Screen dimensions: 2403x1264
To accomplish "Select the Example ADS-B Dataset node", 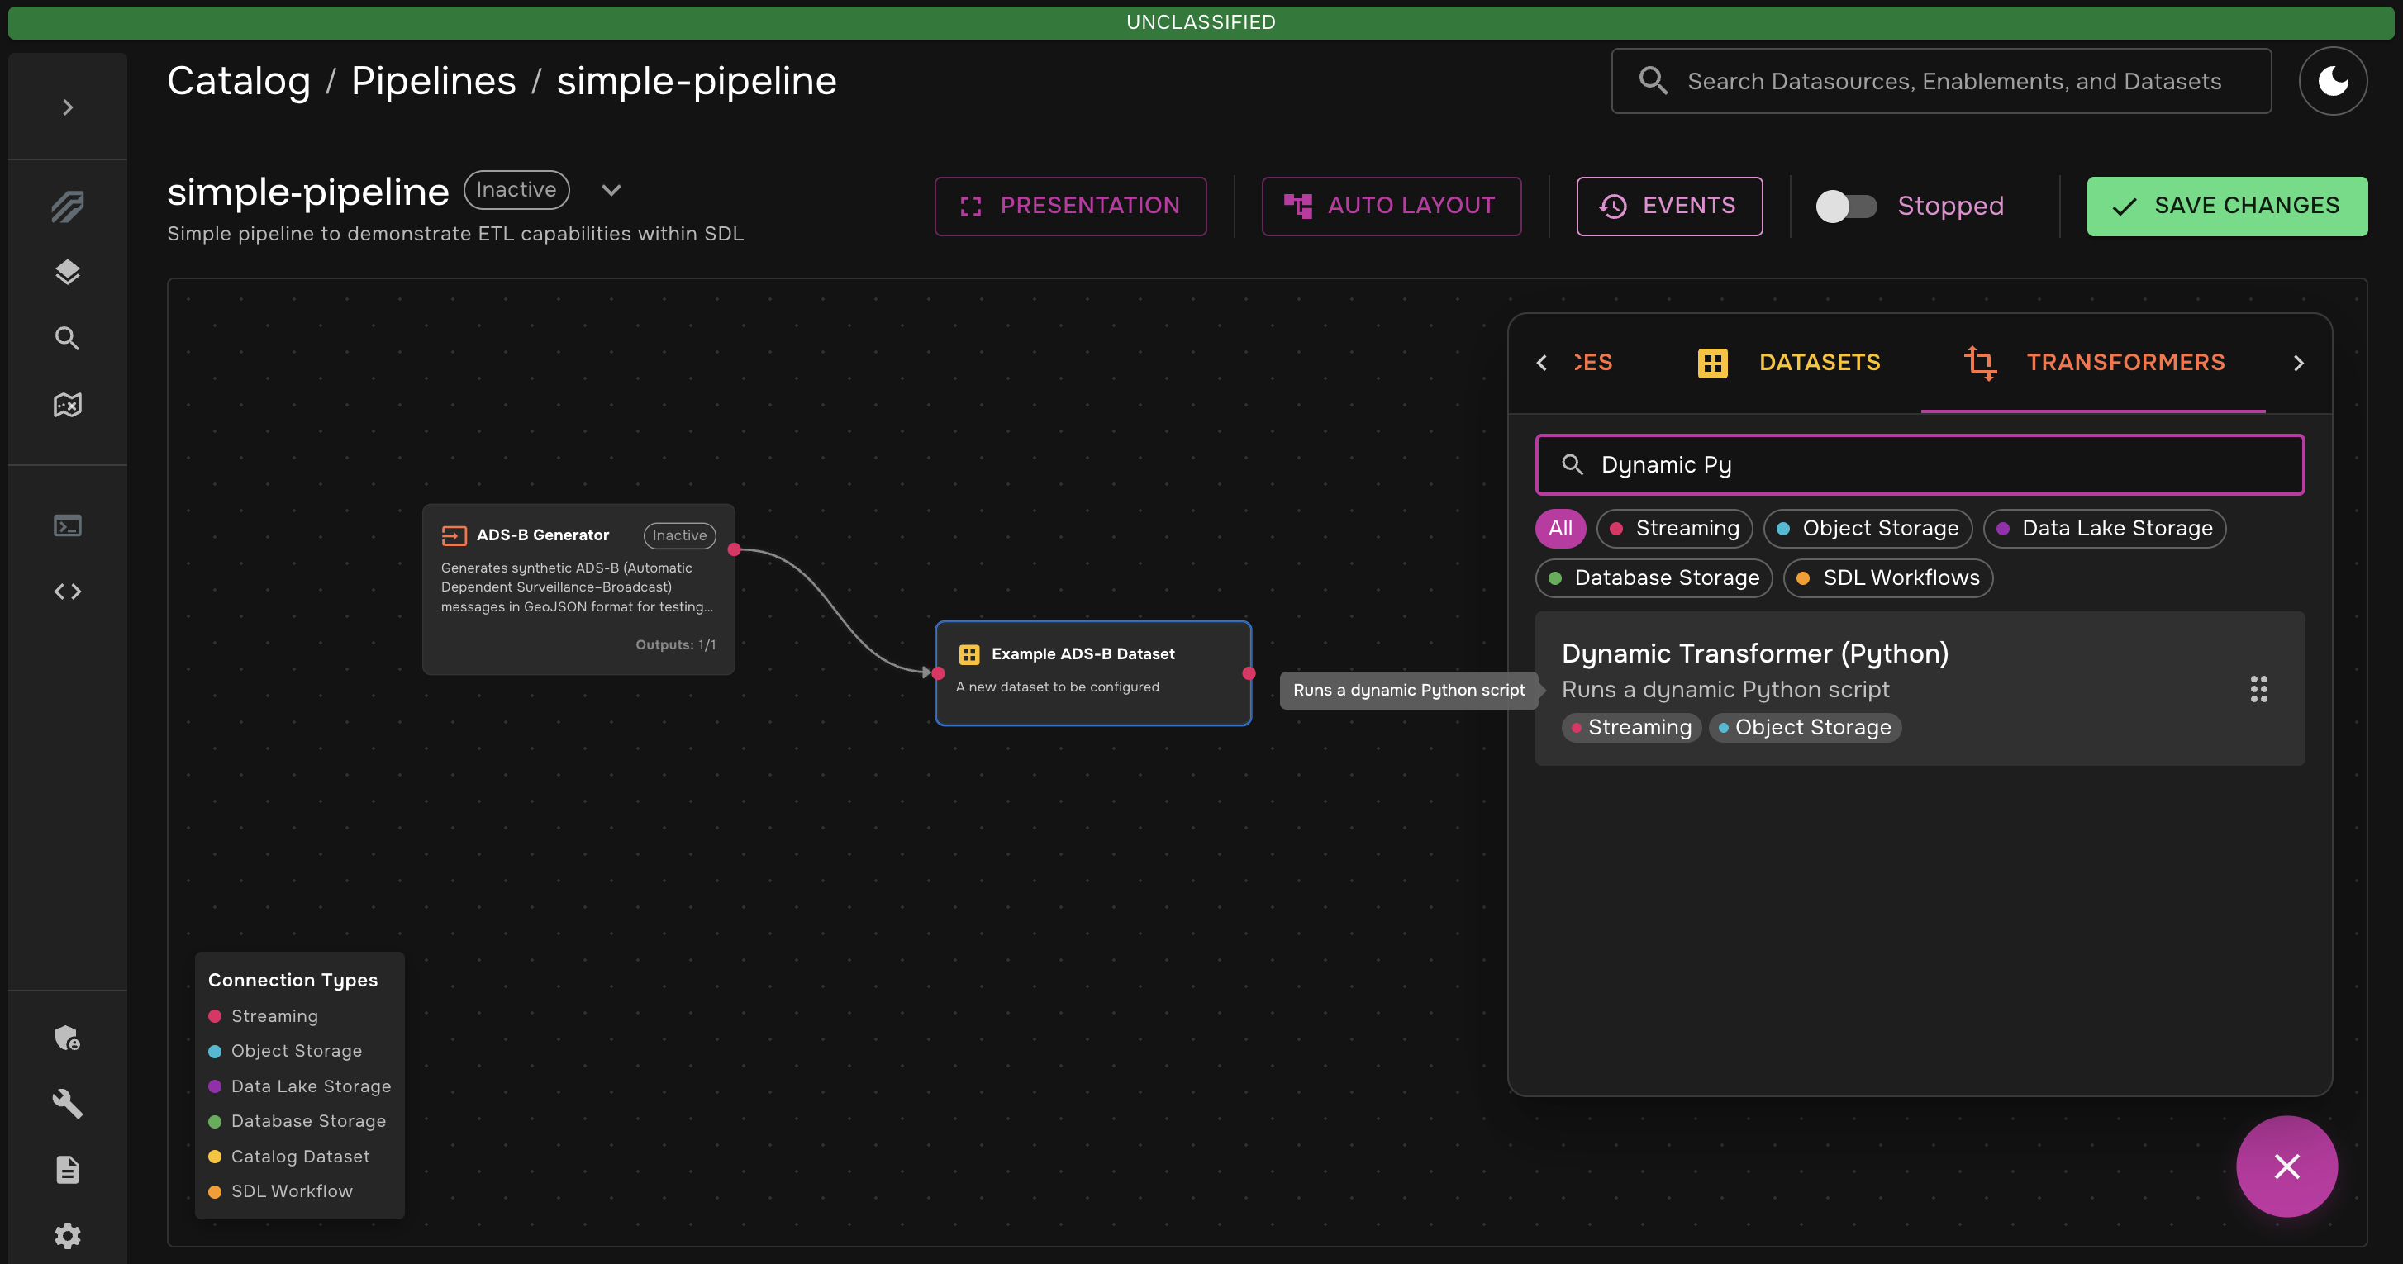I will click(1093, 673).
